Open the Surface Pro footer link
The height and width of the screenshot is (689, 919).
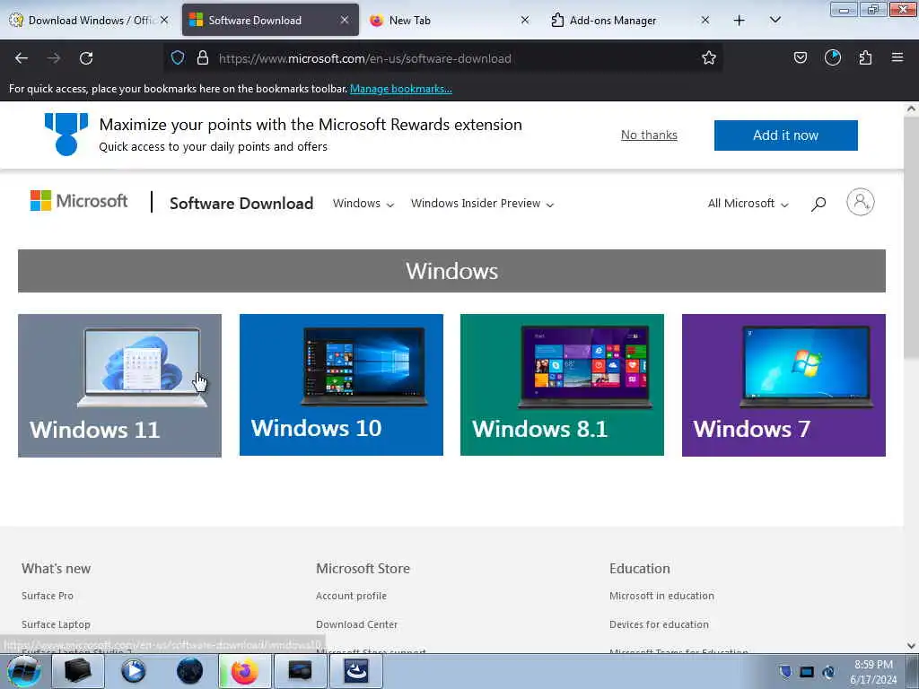tap(48, 596)
